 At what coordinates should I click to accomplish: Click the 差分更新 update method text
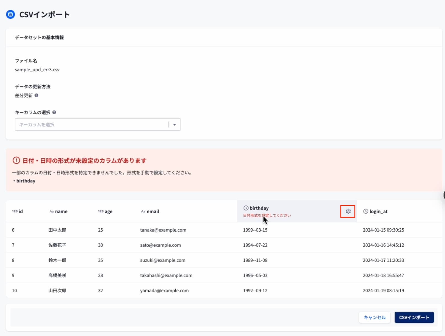[24, 95]
